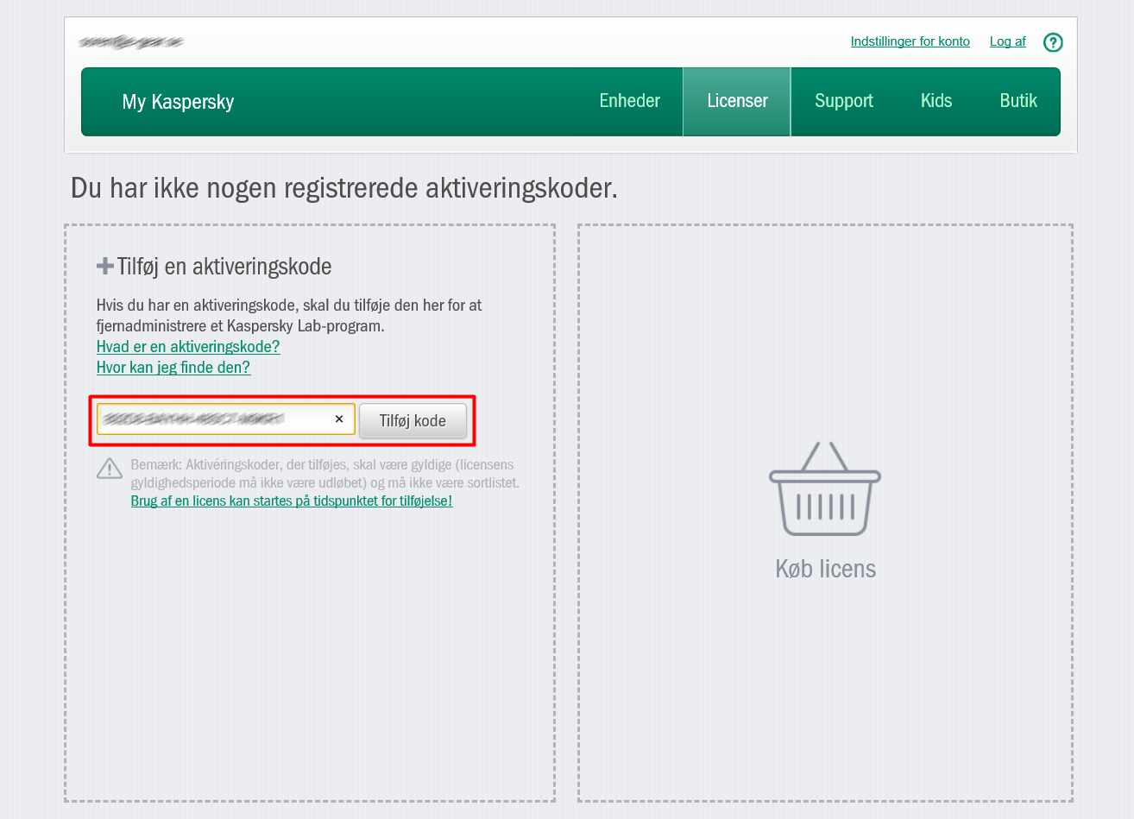Click the blurred account email at top
Image resolution: width=1134 pixels, height=819 pixels.
coord(130,41)
